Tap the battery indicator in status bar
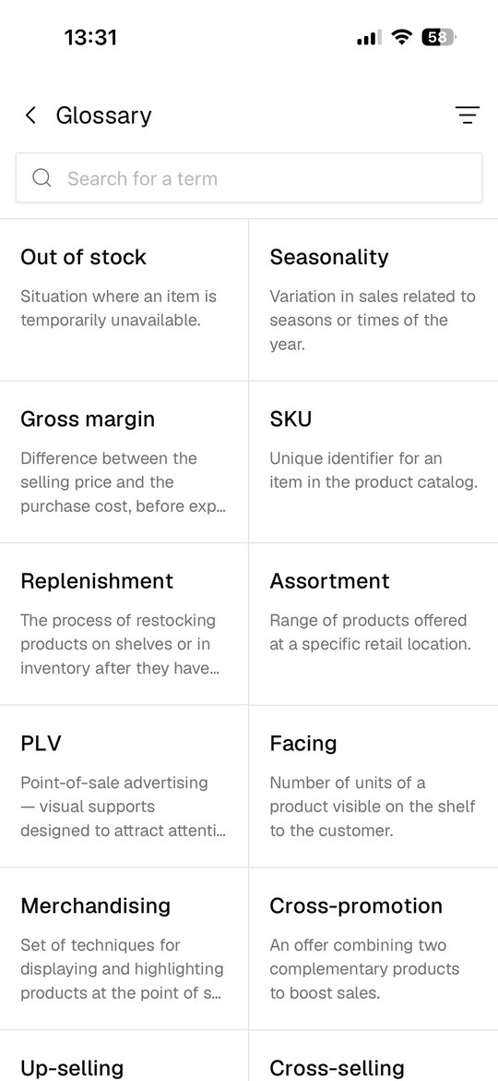Image resolution: width=498 pixels, height=1081 pixels. point(439,37)
